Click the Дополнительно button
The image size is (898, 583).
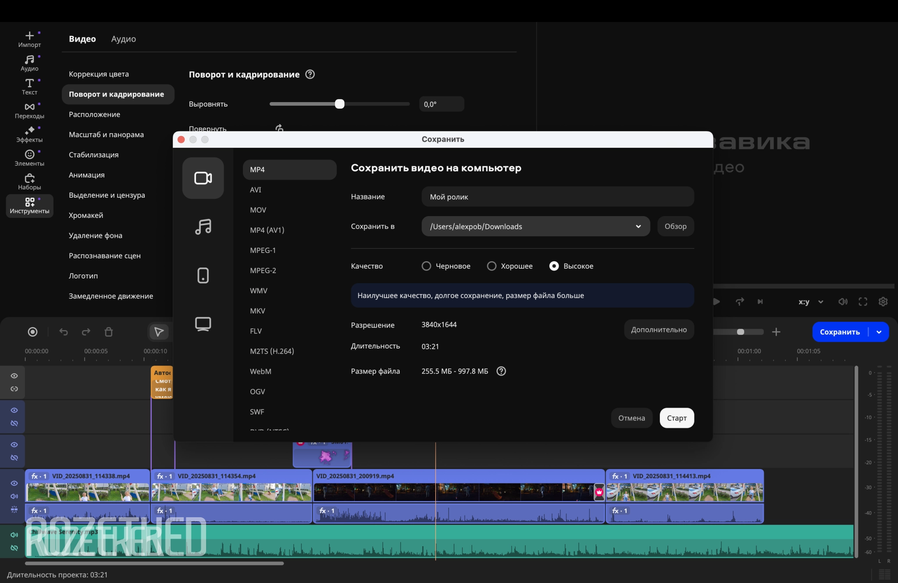[x=659, y=330]
